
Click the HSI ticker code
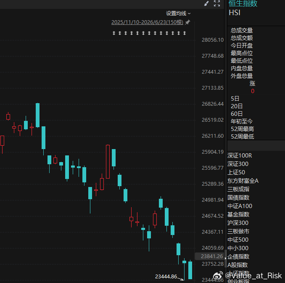coord(235,13)
